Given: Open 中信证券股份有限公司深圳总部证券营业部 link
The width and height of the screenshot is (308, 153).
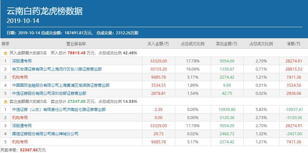Looking at the screenshot, I should (x=49, y=93).
